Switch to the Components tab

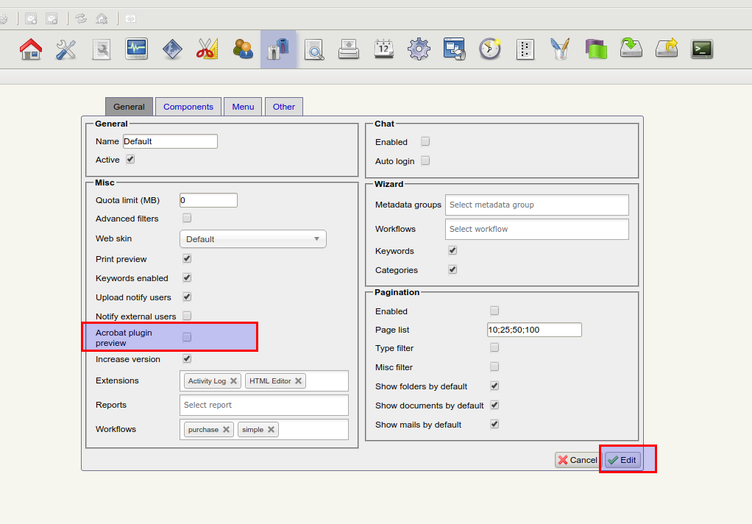(188, 107)
